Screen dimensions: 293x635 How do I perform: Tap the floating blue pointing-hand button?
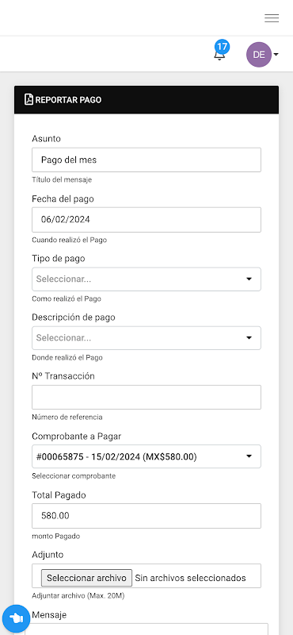[x=17, y=618]
